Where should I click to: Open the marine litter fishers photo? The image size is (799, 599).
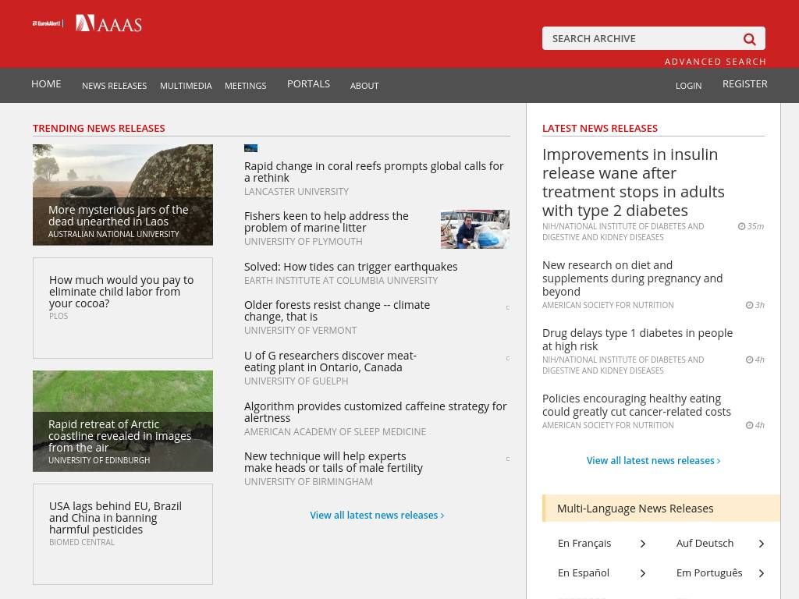(474, 229)
